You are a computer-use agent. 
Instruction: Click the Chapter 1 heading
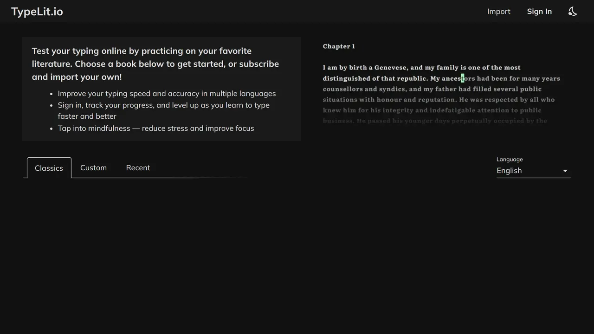[x=339, y=46]
